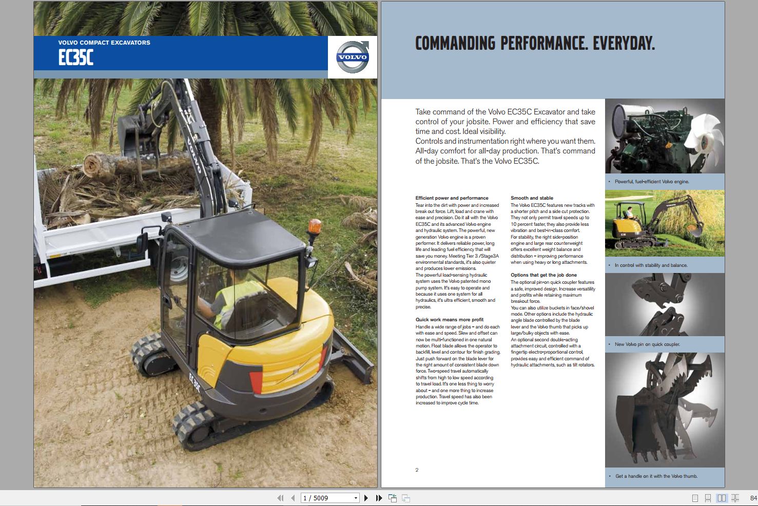Click the excavator on grass photo
The height and width of the screenshot is (506, 758).
tap(665, 223)
